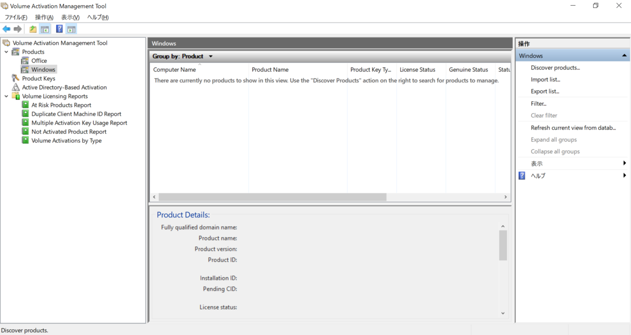This screenshot has height=335, width=631.
Task: Click the Forward arrow toolbar icon
Action: (18, 29)
